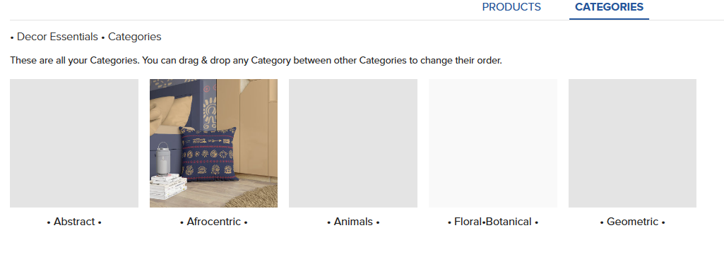
Task: Open the Floral•Botanical category placeholder thumbnail
Action: (492, 143)
